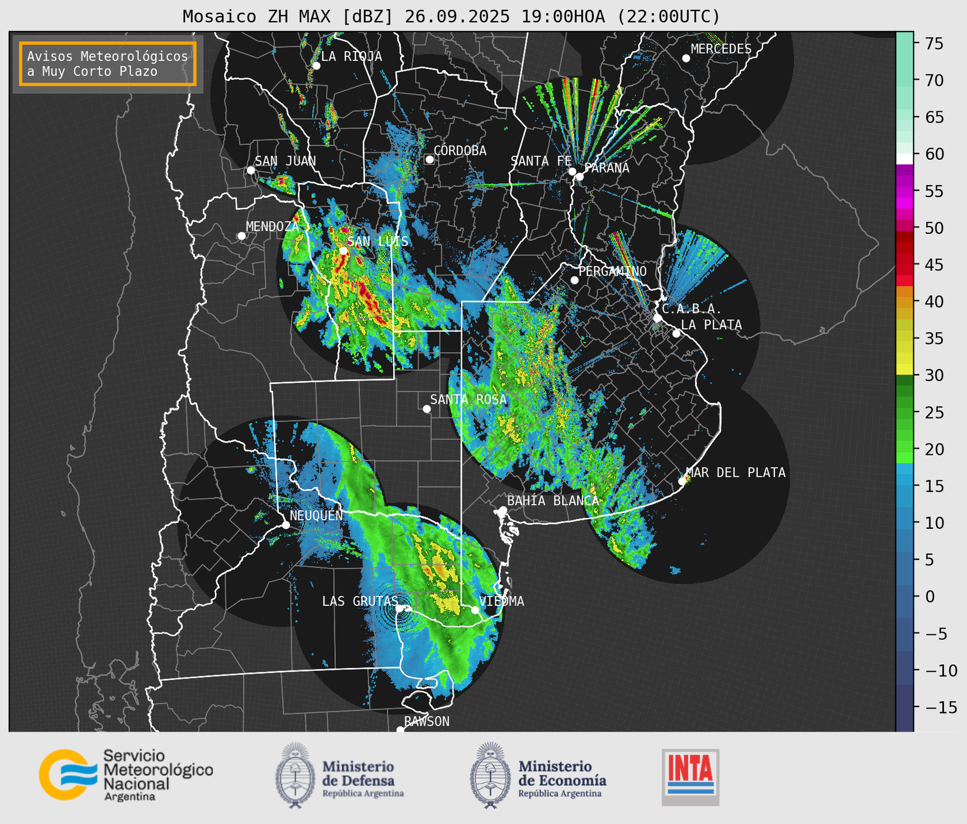Click the LA RIOJA label text
The width and height of the screenshot is (967, 824).
pos(351,56)
